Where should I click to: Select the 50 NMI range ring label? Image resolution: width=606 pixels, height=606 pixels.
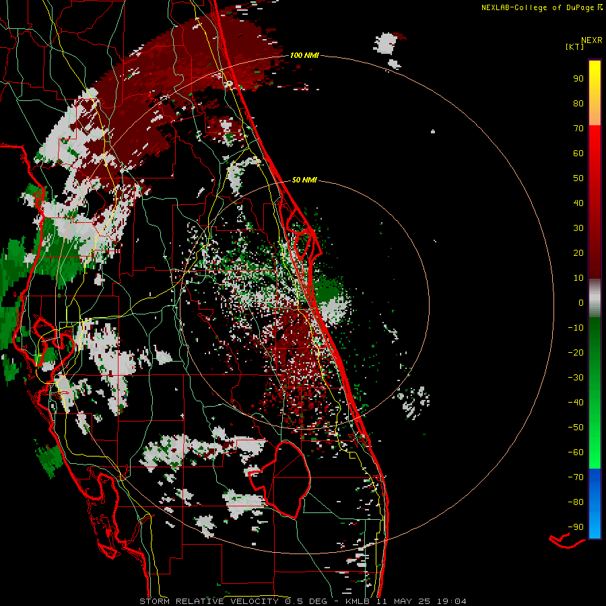(304, 180)
